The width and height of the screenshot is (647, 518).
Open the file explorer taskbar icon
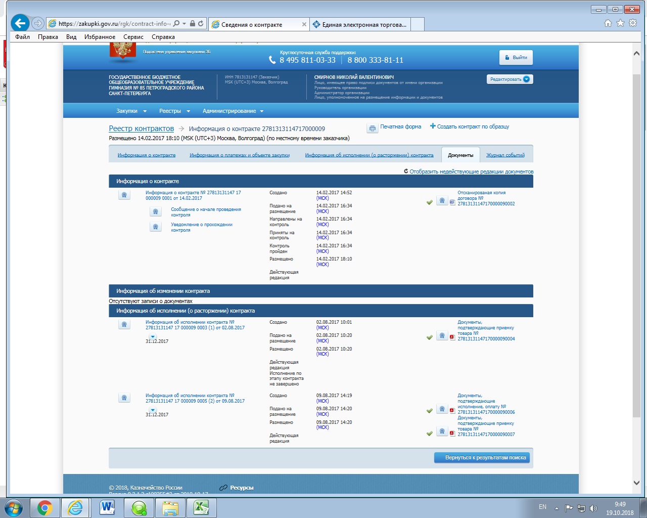pyautogui.click(x=170, y=507)
